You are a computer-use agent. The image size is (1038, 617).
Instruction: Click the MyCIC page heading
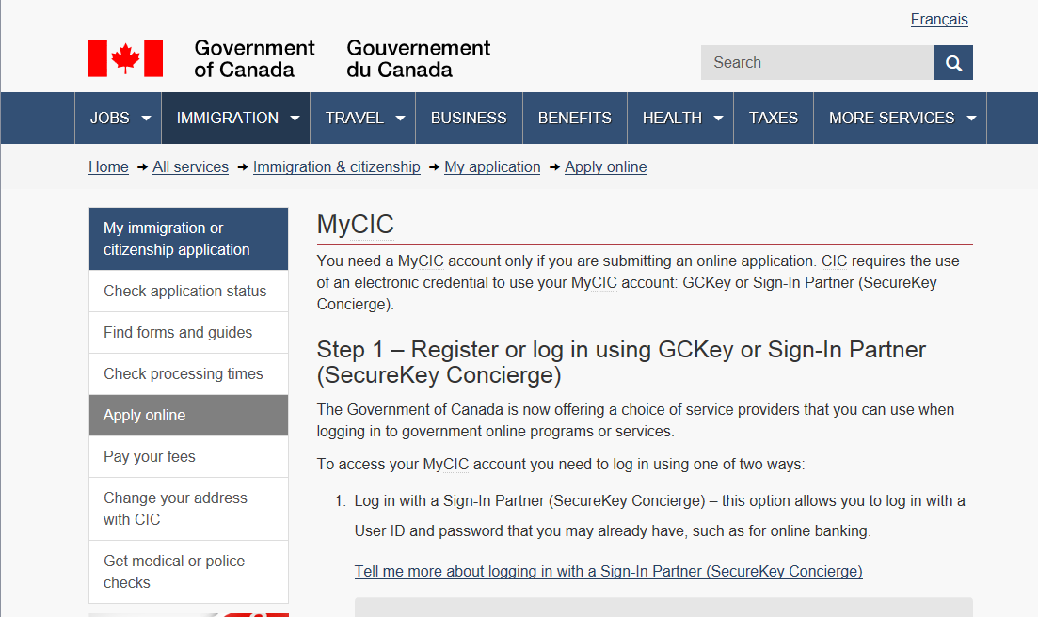click(x=356, y=225)
